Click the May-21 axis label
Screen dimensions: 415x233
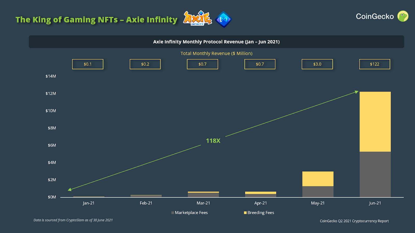(x=318, y=203)
